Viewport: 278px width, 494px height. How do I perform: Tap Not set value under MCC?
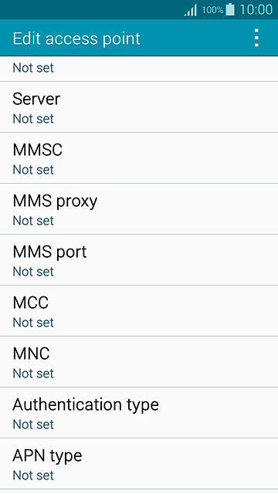click(x=33, y=323)
